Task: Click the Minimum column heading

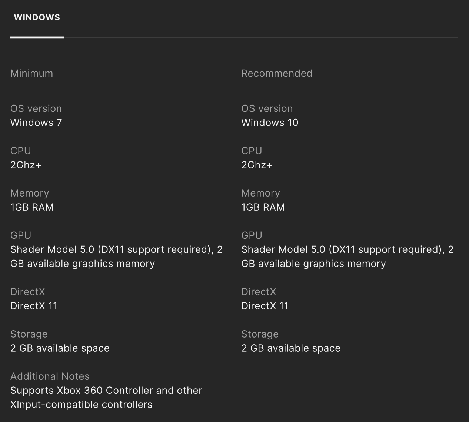Action: [31, 73]
